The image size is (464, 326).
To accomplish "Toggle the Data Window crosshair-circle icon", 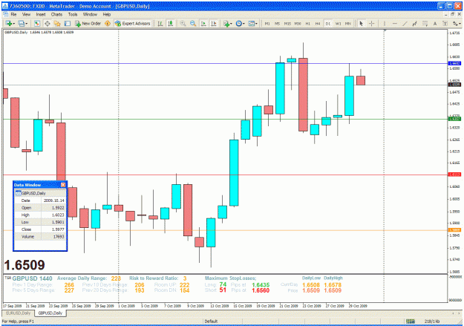I will coord(47,23).
